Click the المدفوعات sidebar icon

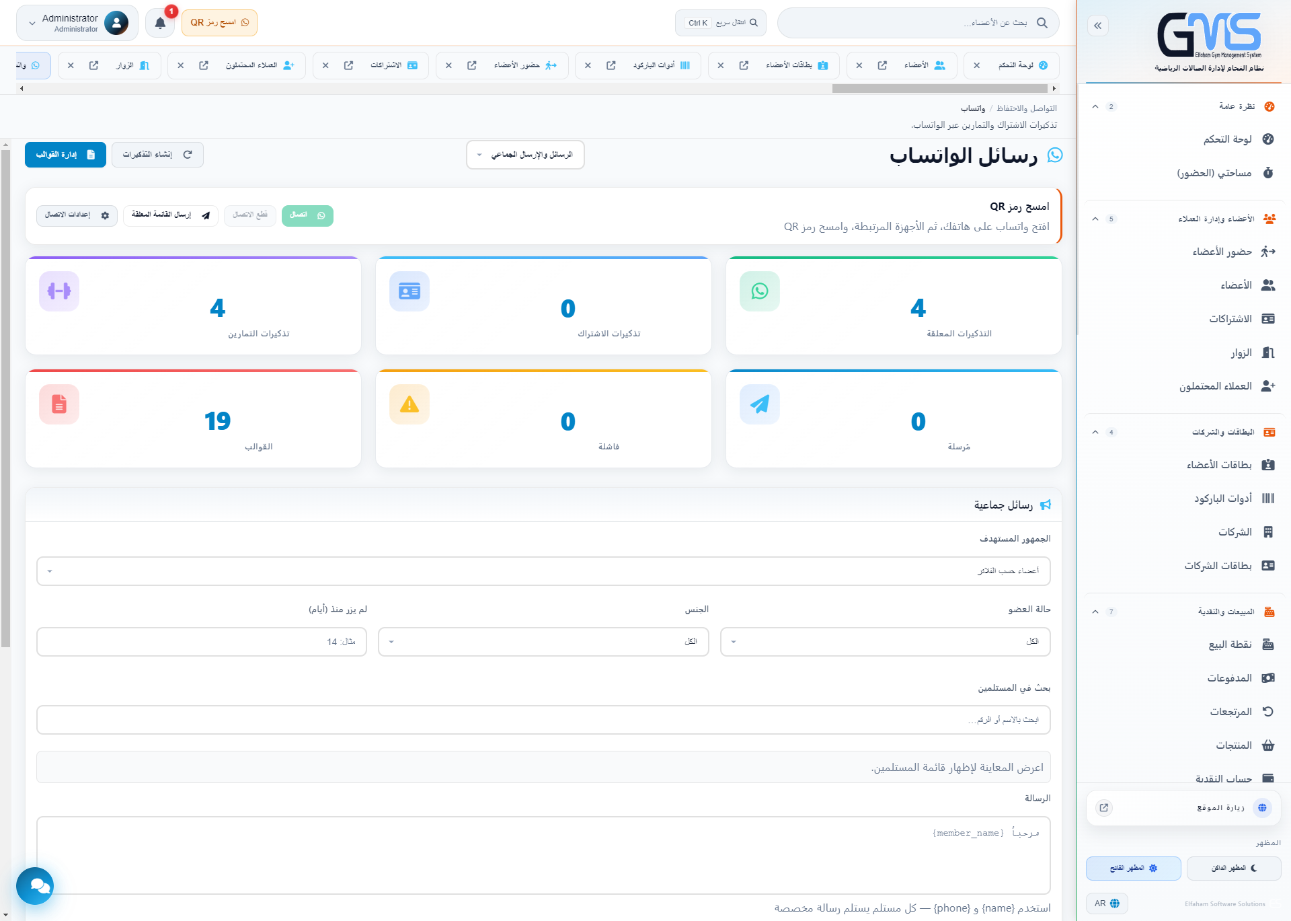(1268, 678)
